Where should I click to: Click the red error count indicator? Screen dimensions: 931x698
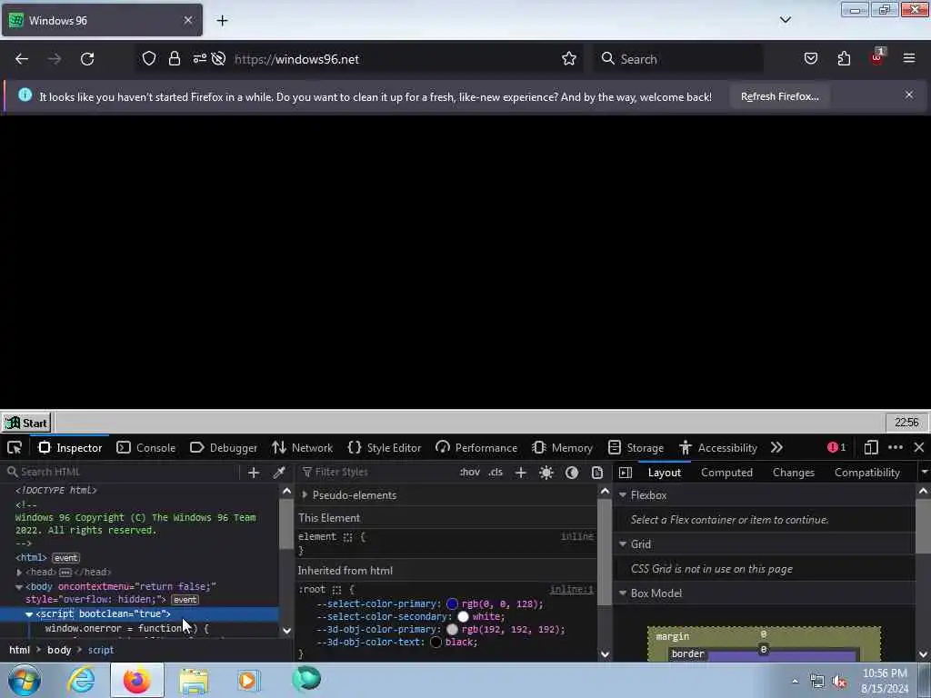(836, 447)
